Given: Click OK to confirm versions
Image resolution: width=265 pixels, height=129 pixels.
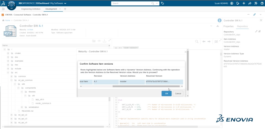Looking at the screenshot, I should (x=166, y=94).
